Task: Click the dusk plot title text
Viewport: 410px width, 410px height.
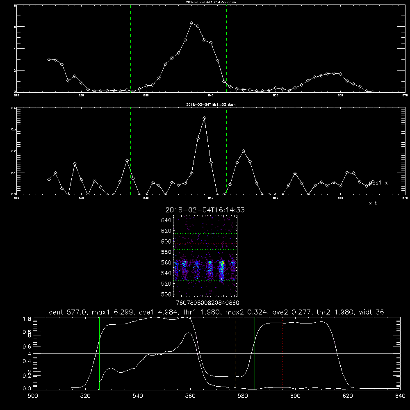Action: [211, 105]
